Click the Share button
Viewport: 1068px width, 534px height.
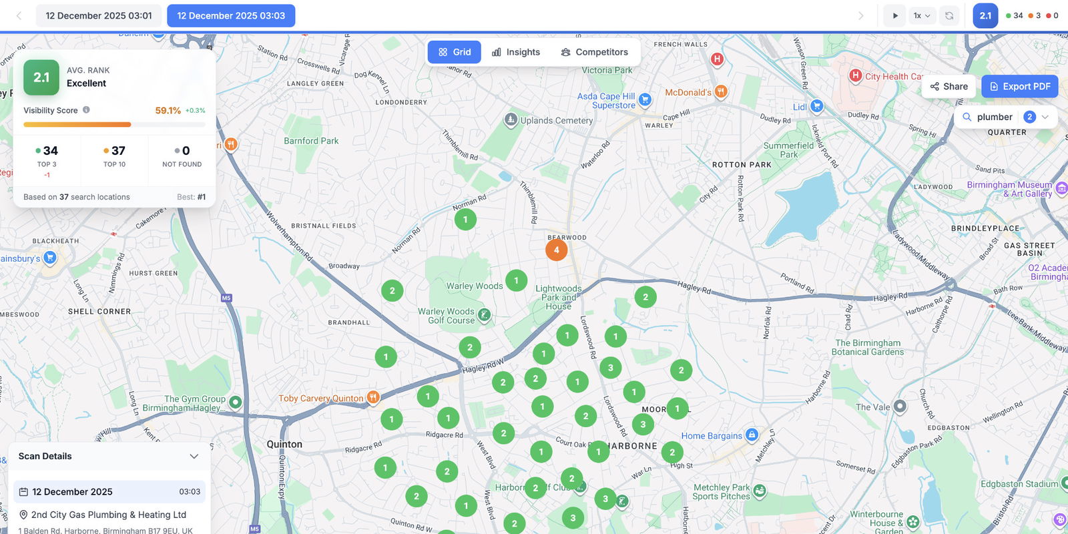point(949,86)
